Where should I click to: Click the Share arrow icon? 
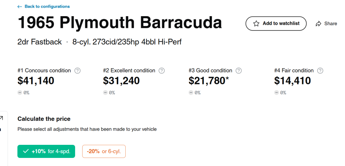pos(318,24)
